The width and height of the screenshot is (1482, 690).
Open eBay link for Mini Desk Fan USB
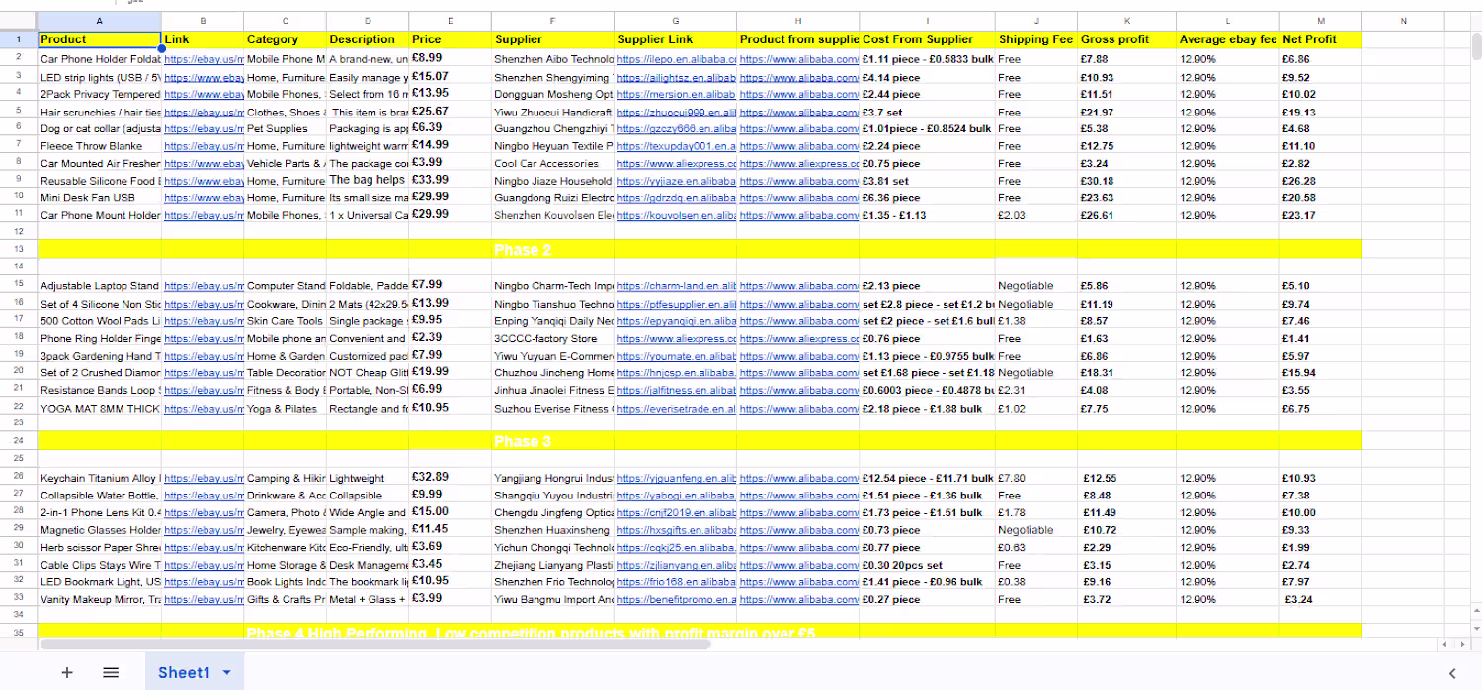tap(204, 198)
